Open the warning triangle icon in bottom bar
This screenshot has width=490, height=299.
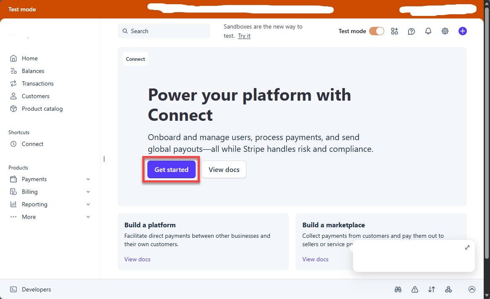(x=415, y=289)
